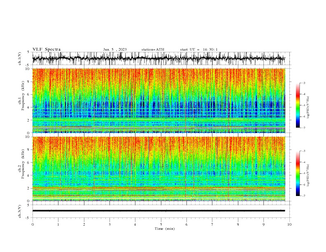Click the time axis tick label "10"
The width and height of the screenshot is (326, 252).
point(289,224)
